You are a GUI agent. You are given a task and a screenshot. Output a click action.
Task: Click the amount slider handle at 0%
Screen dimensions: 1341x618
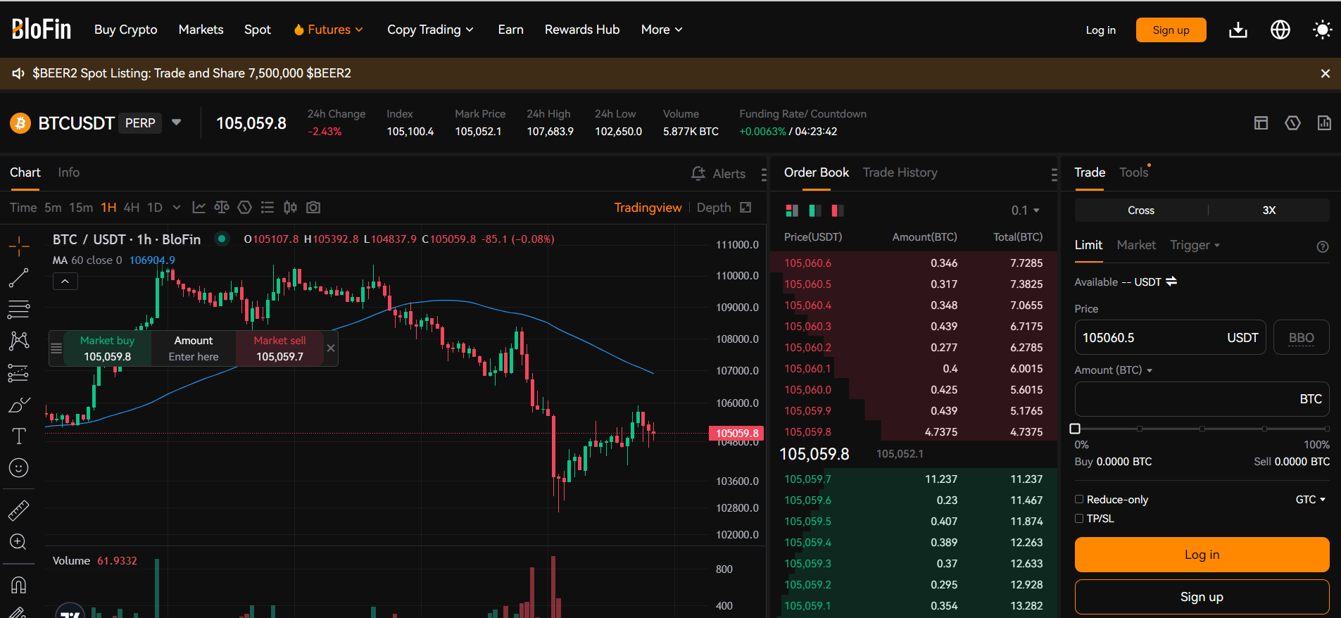[1075, 429]
